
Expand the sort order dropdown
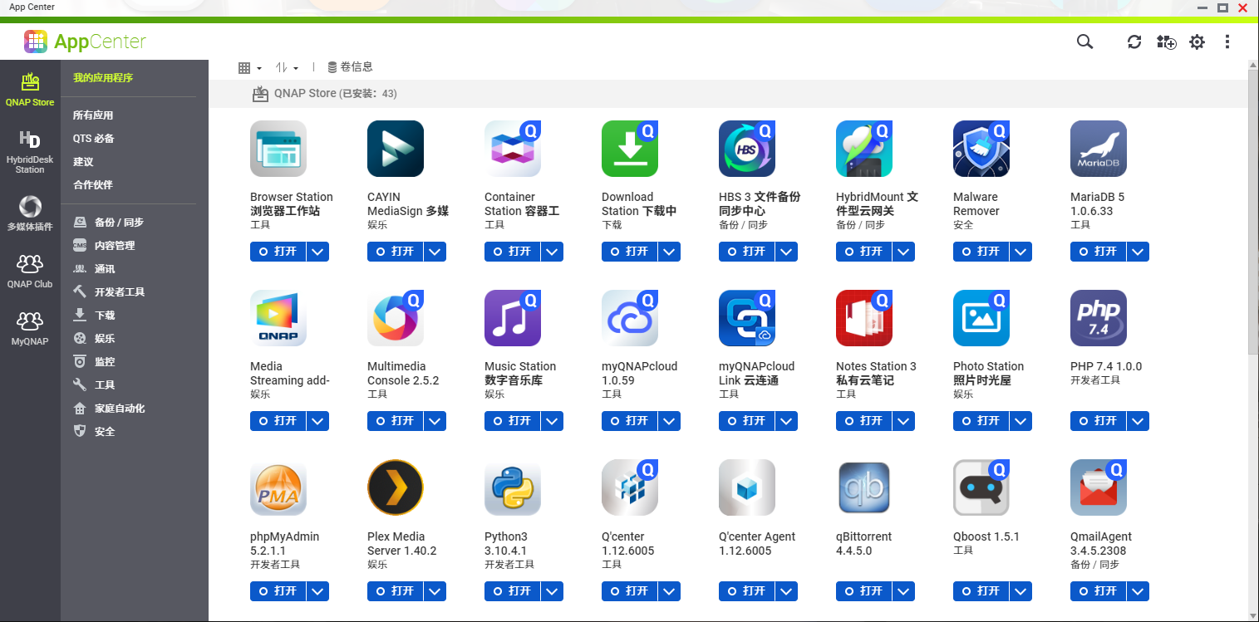[287, 67]
